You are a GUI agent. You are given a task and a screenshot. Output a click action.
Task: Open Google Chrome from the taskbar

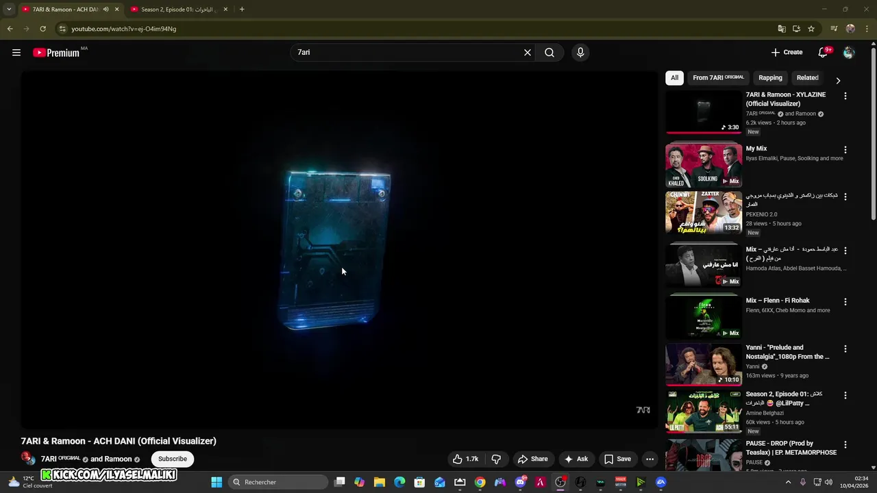pyautogui.click(x=480, y=482)
